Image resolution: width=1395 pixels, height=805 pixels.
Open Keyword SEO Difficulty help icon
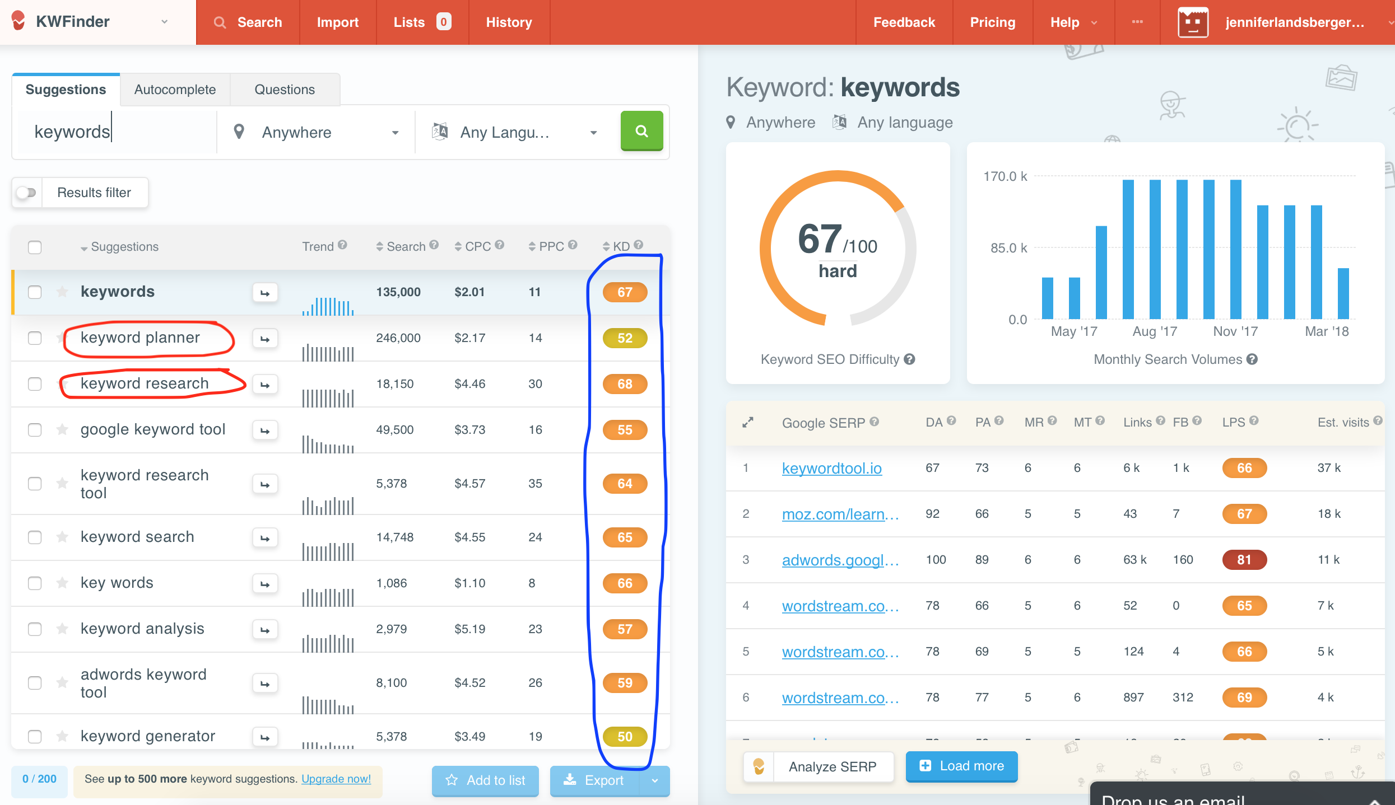click(x=909, y=359)
